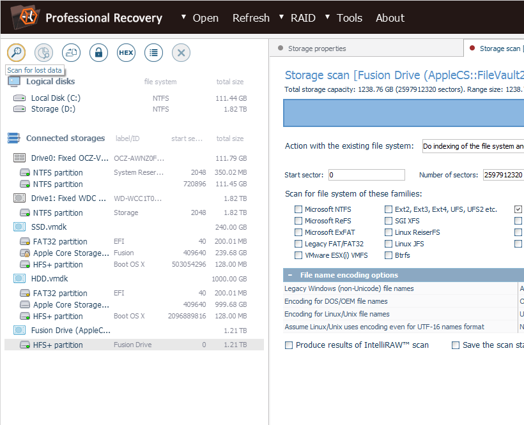Click Refresh in the top menu

(251, 18)
